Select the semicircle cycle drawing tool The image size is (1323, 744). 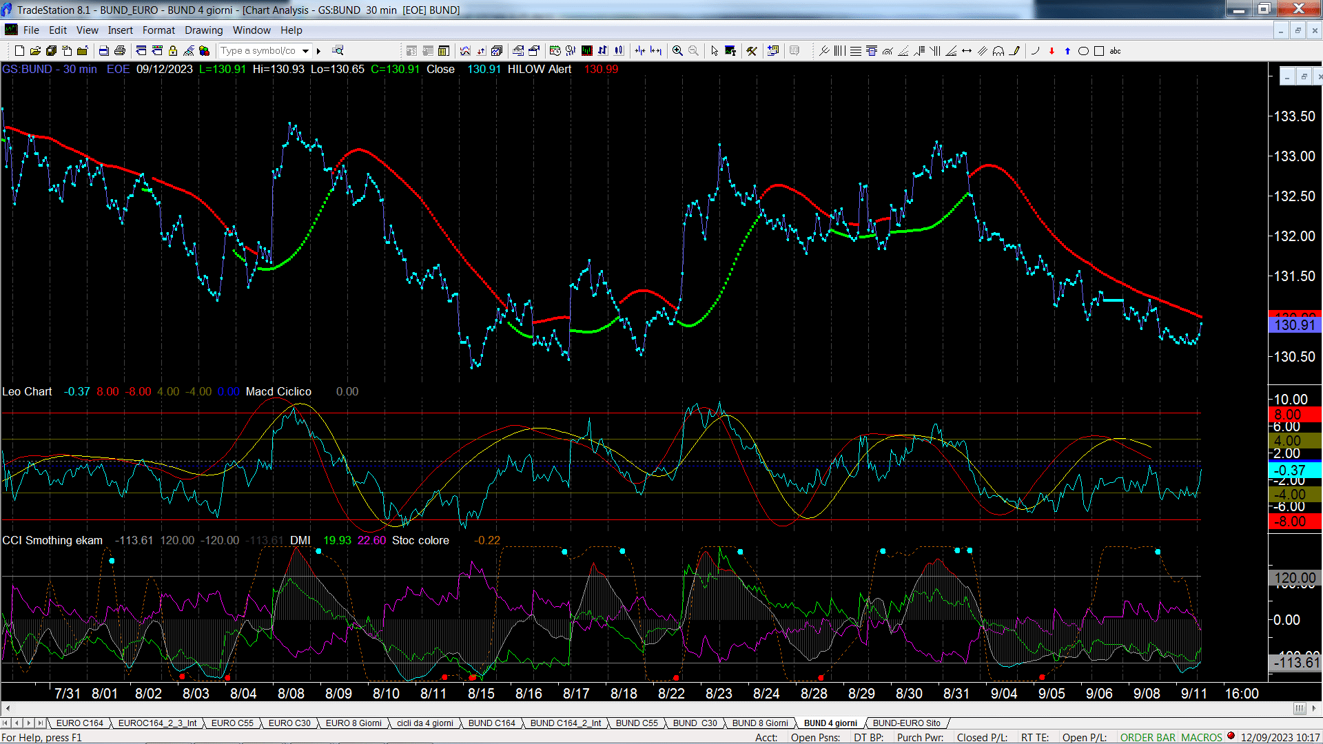click(998, 50)
